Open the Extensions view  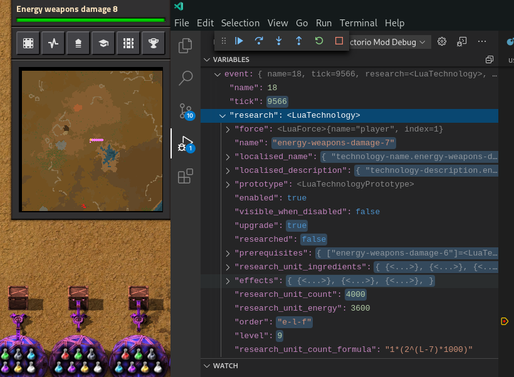point(186,177)
